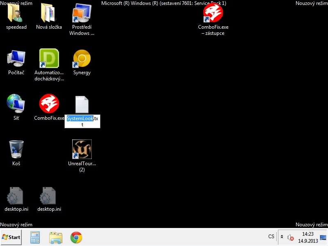Open Calculator from the taskbar
328x246 pixels.
click(x=35, y=237)
